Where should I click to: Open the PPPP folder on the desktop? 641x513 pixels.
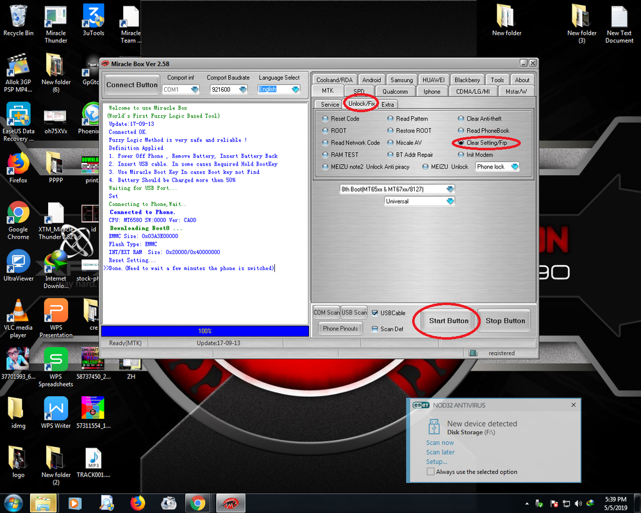56,168
